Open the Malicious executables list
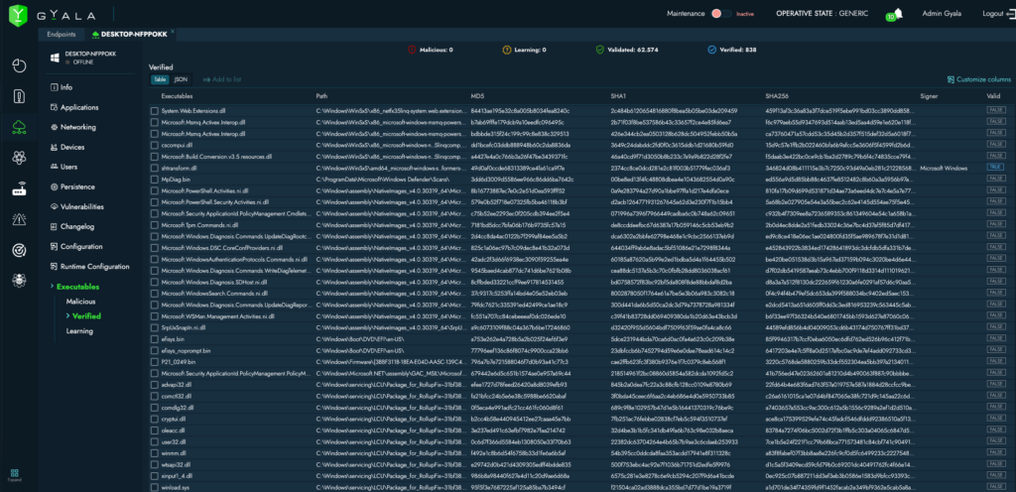 (x=80, y=301)
